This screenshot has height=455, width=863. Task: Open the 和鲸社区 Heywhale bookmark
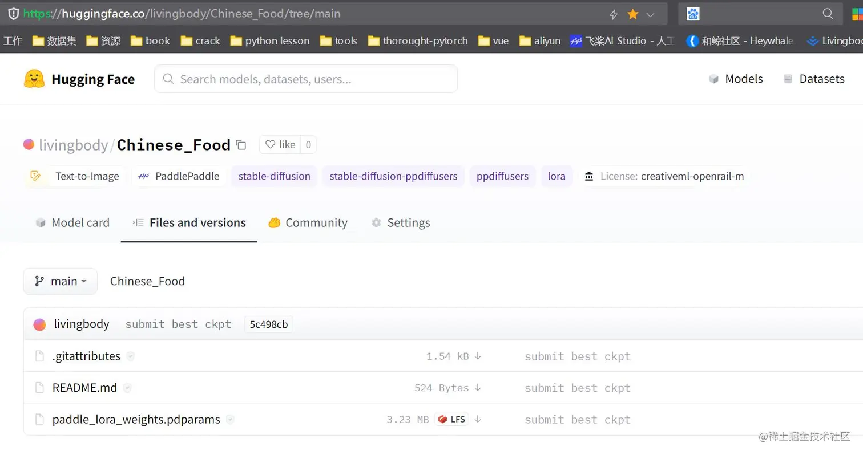point(740,40)
